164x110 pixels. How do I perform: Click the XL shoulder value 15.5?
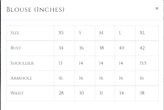pyautogui.click(x=143, y=63)
